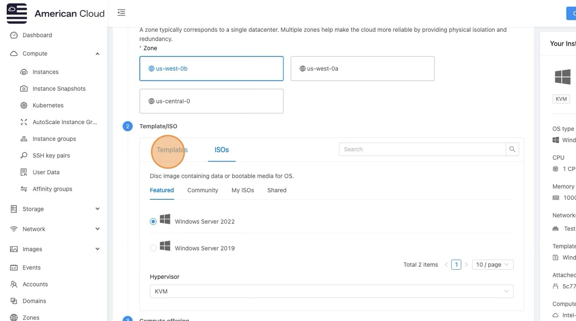Click page 1 pagination button
The height and width of the screenshot is (321, 576).
click(x=456, y=264)
